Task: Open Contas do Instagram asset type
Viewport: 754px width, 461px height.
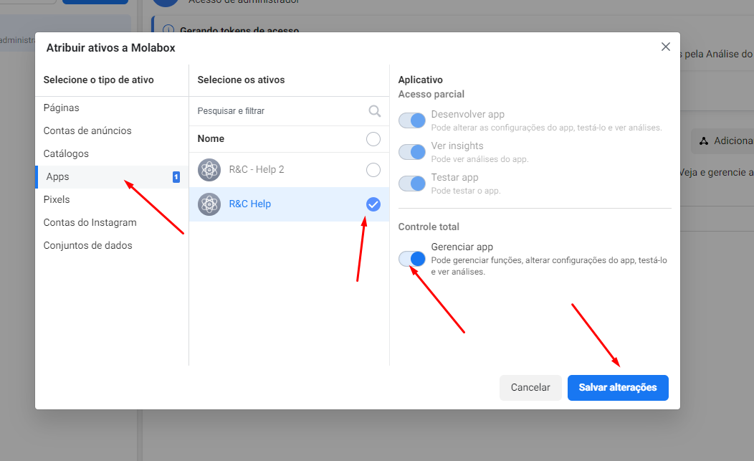Action: coord(90,222)
